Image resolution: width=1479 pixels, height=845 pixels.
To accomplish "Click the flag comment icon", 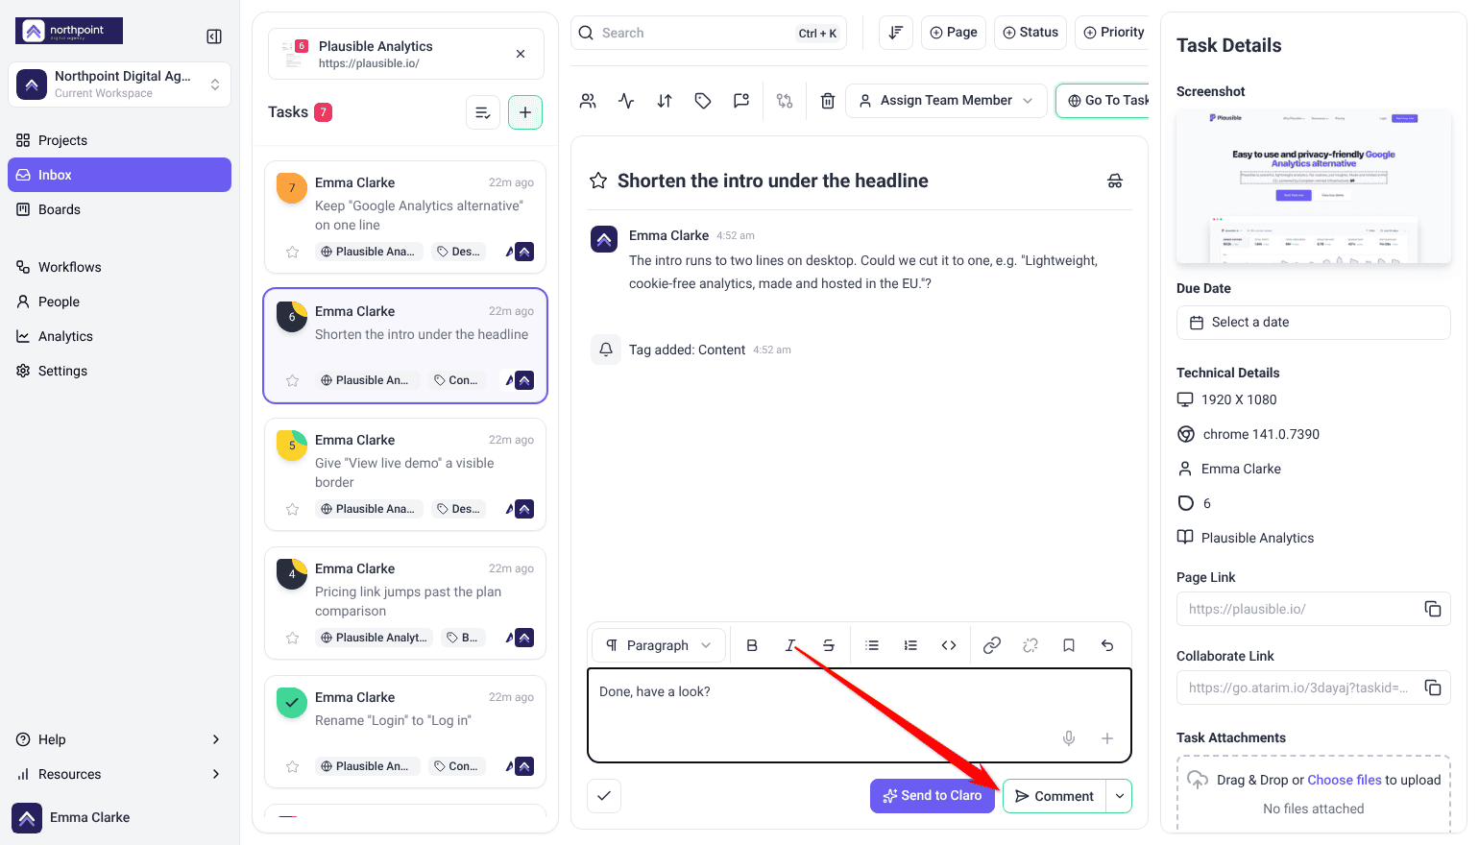I will tap(741, 101).
